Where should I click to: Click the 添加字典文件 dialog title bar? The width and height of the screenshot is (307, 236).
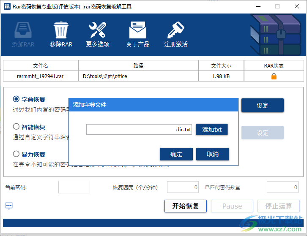(153, 105)
